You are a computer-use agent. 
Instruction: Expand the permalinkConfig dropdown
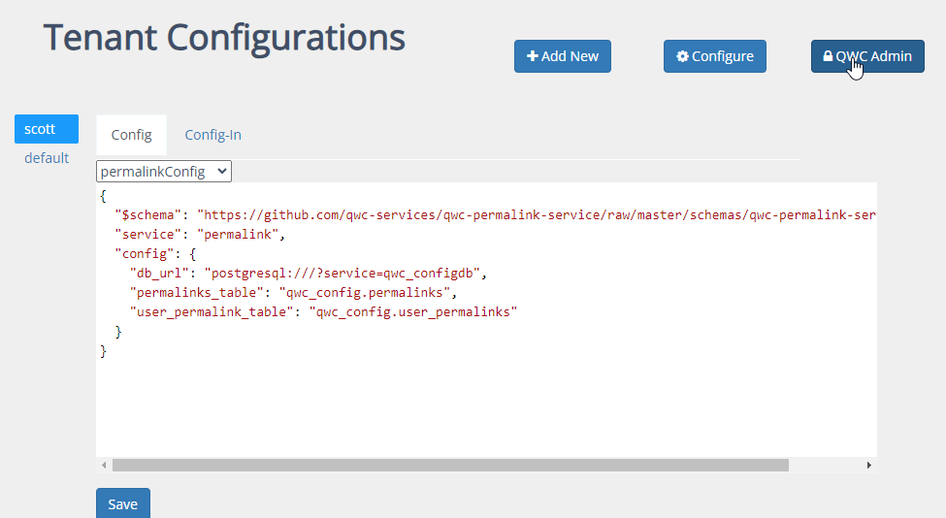(x=164, y=172)
